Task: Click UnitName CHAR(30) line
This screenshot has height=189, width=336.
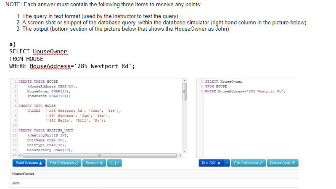Action: tap(47, 140)
